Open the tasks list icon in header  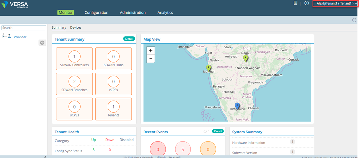coord(295,3)
